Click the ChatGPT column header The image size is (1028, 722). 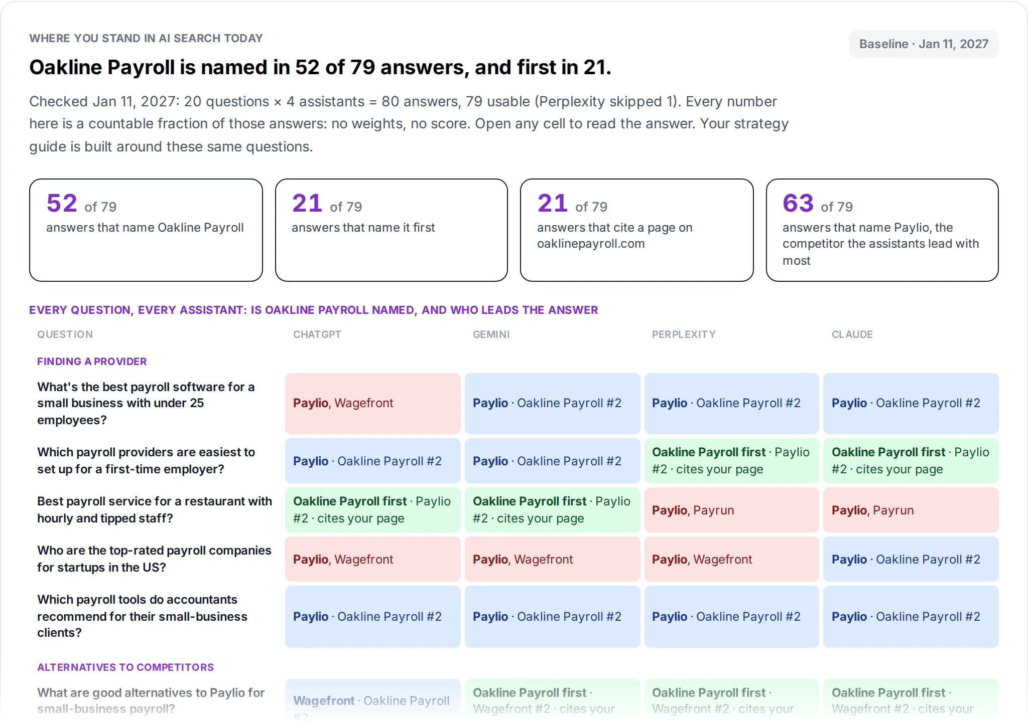click(317, 334)
